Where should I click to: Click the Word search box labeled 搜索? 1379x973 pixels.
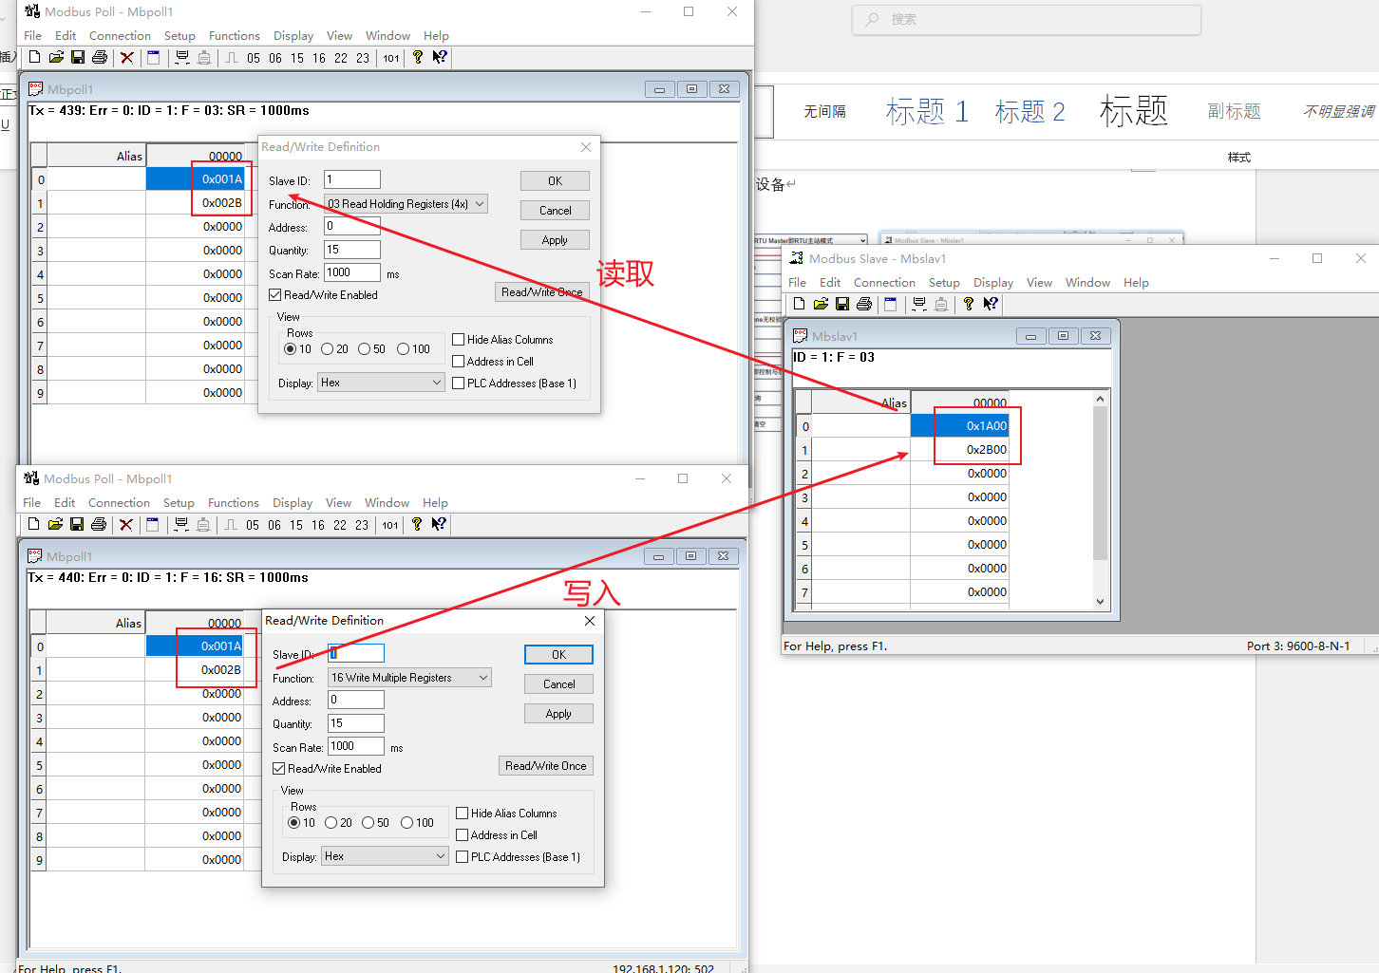1027,19
